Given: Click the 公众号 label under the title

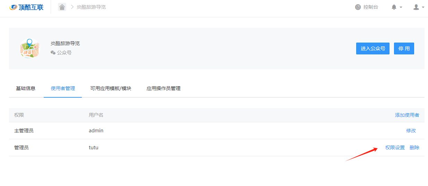Looking at the screenshot, I should click(64, 53).
